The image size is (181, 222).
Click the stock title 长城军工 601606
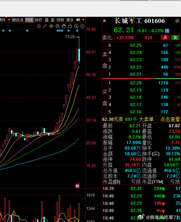pos(140,21)
